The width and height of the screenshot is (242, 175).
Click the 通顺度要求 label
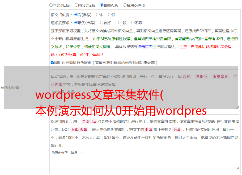tap(62, 23)
